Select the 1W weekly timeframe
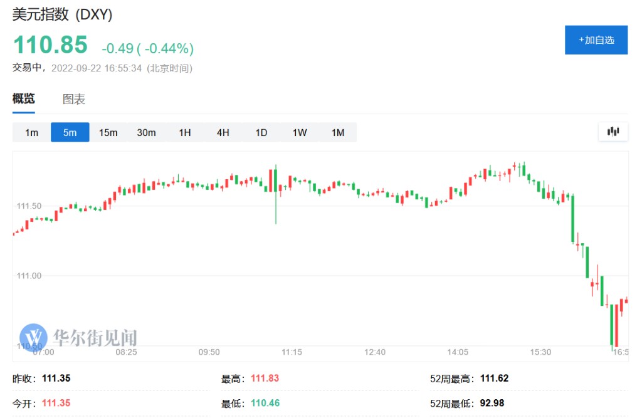642x418 pixels. coord(300,132)
